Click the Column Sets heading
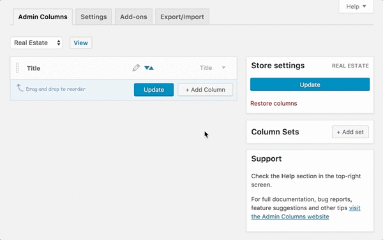Image resolution: width=383 pixels, height=240 pixels. (x=275, y=132)
